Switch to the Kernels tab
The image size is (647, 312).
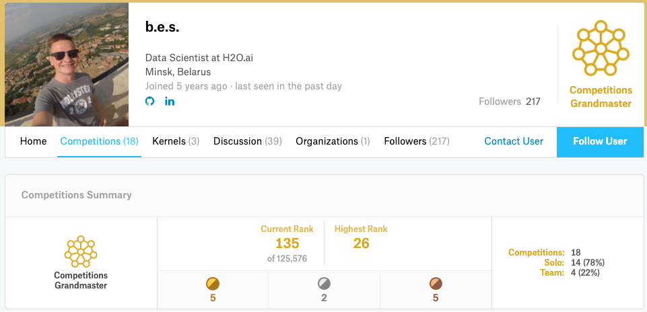click(176, 141)
